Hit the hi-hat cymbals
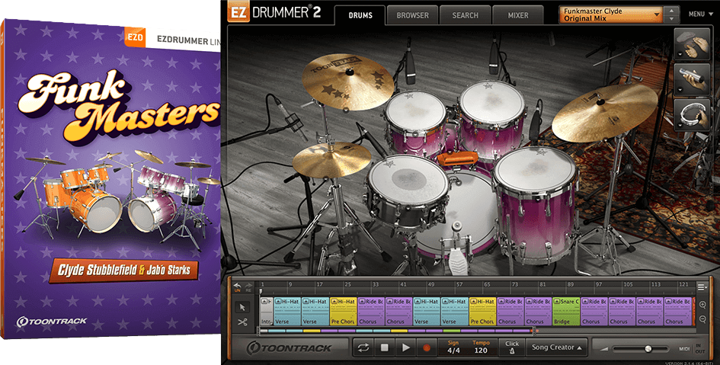This screenshot has height=365, width=720. click(x=331, y=158)
